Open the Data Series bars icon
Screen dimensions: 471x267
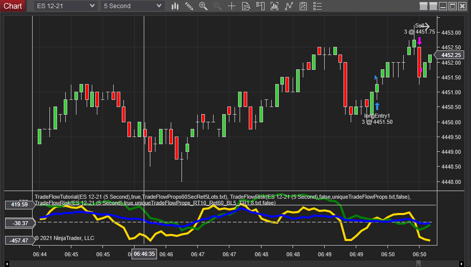click(175, 6)
